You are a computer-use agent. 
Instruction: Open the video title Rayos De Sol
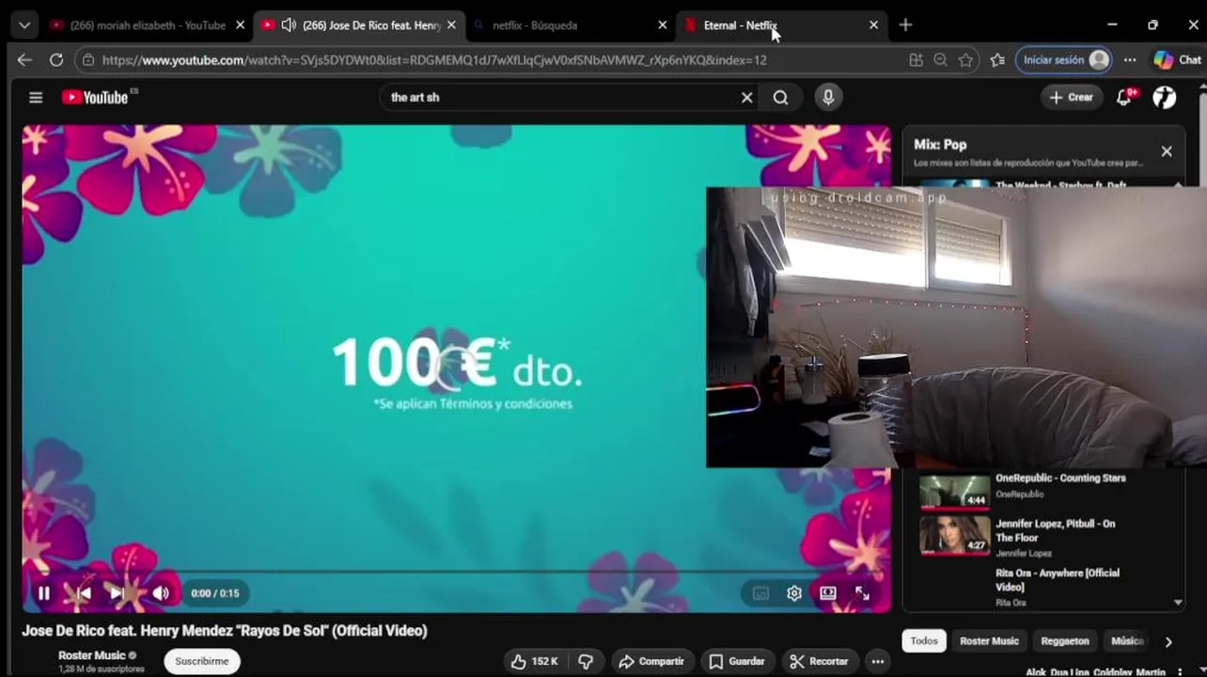click(225, 631)
